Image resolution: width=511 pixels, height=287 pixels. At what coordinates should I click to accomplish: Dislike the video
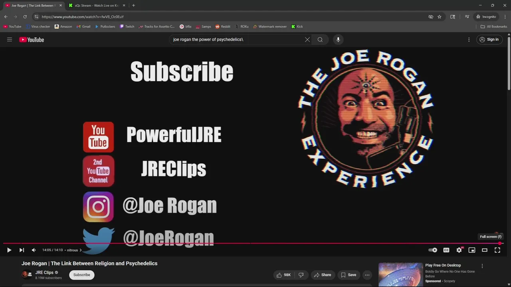click(x=301, y=275)
